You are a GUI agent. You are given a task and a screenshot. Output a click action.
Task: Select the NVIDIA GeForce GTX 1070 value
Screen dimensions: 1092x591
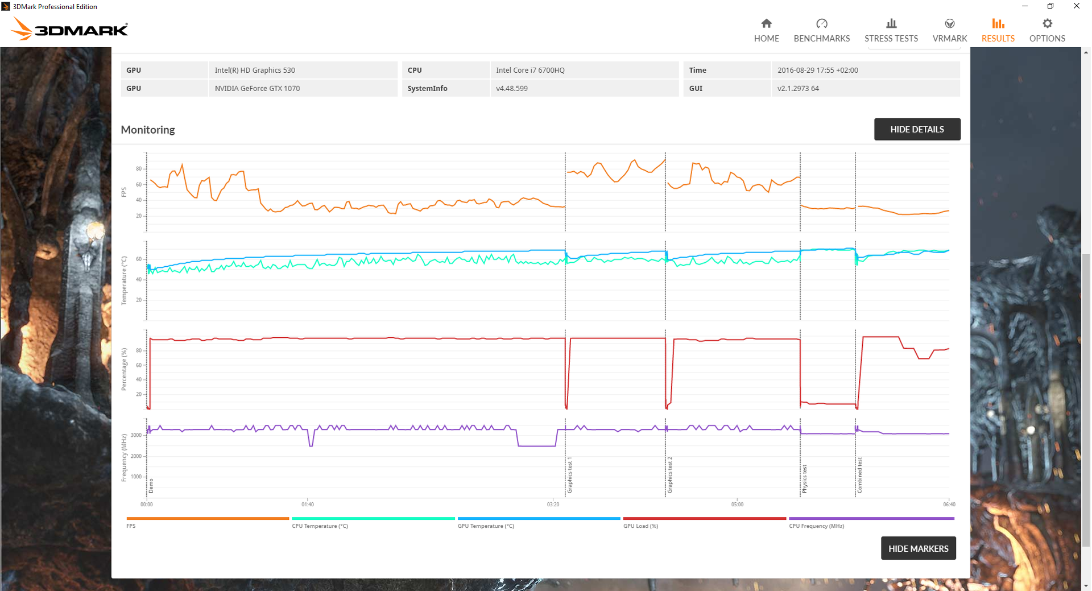pos(257,88)
